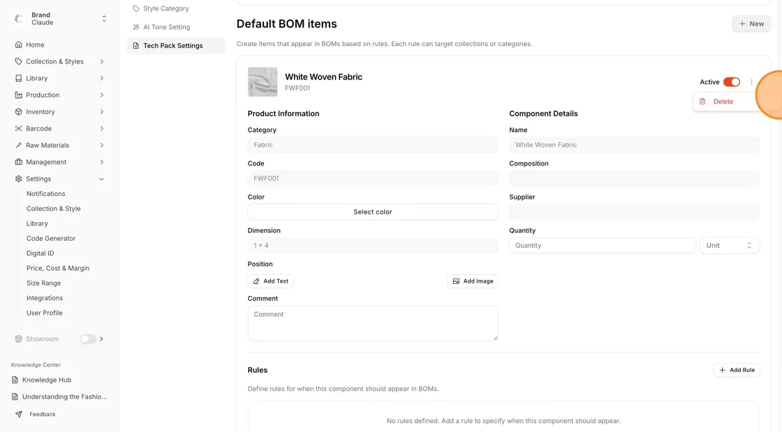Expand the Production chevron
Viewport: 782px width, 432px height.
102,95
